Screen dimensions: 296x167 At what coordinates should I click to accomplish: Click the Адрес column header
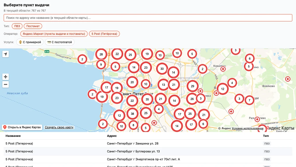tap(112, 136)
